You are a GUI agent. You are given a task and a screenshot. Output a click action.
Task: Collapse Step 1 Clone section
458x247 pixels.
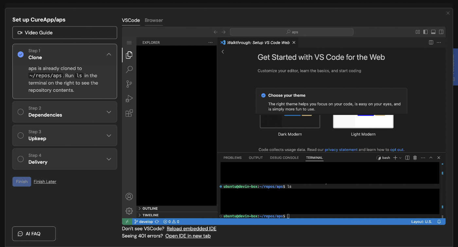click(109, 54)
